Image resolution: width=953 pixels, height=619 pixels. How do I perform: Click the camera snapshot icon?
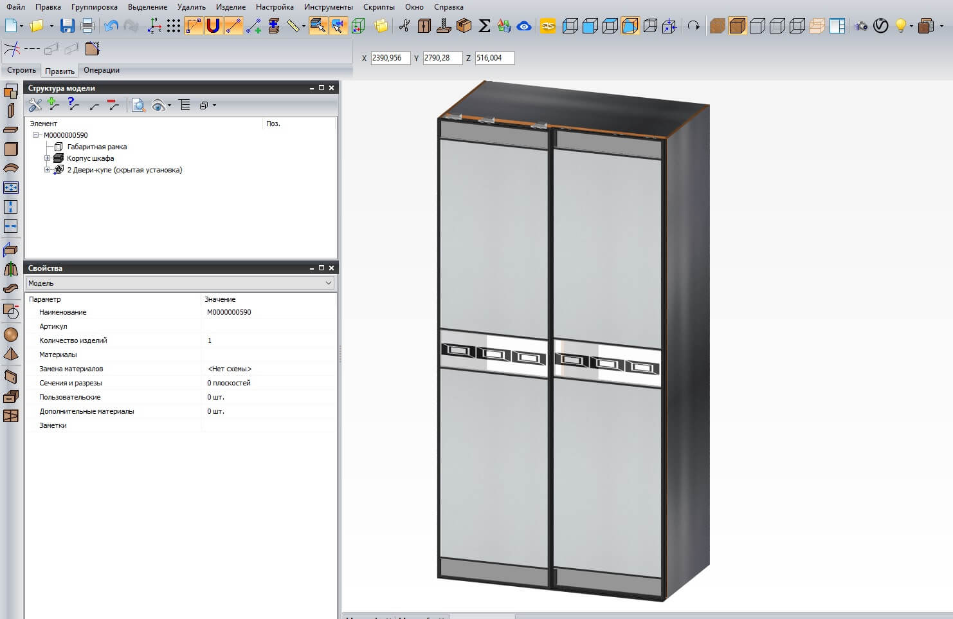pos(860,26)
